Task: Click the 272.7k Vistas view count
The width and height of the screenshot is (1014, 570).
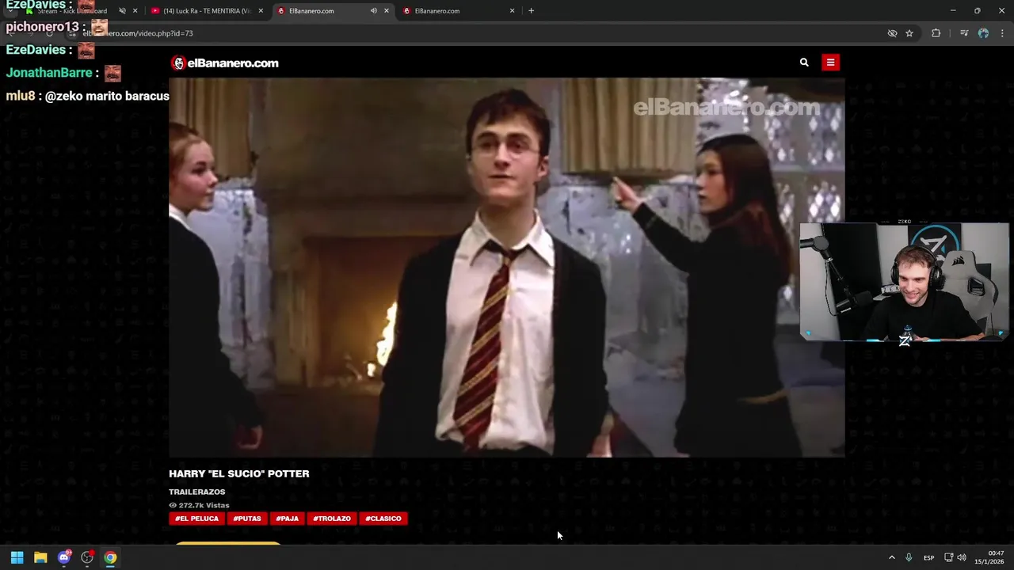Action: [x=199, y=505]
